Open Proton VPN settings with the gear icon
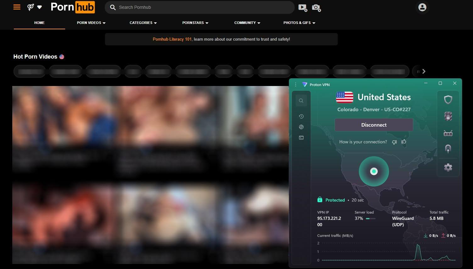The image size is (473, 269). [448, 167]
